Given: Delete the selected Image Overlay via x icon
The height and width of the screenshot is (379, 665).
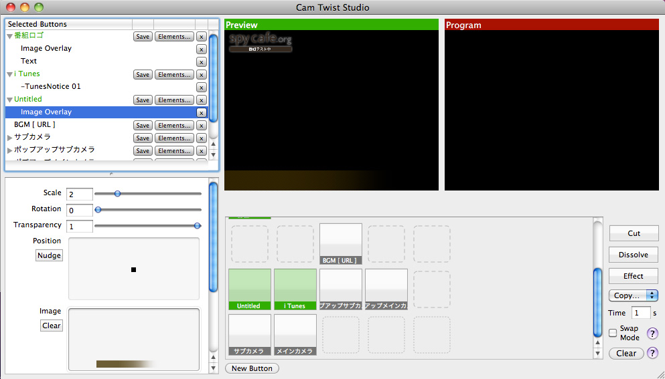Looking at the screenshot, I should tap(201, 112).
